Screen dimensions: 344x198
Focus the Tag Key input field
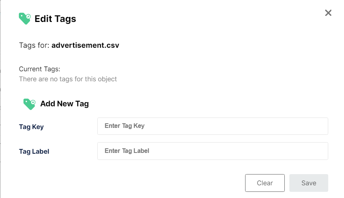[x=212, y=126]
